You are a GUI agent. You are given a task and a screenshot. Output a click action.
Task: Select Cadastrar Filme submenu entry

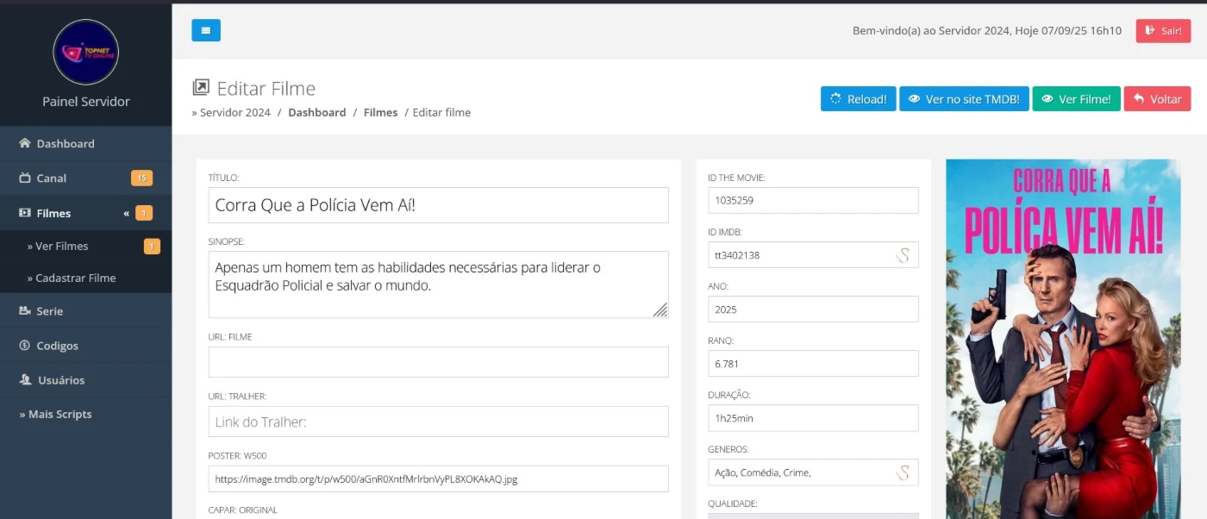[86, 278]
